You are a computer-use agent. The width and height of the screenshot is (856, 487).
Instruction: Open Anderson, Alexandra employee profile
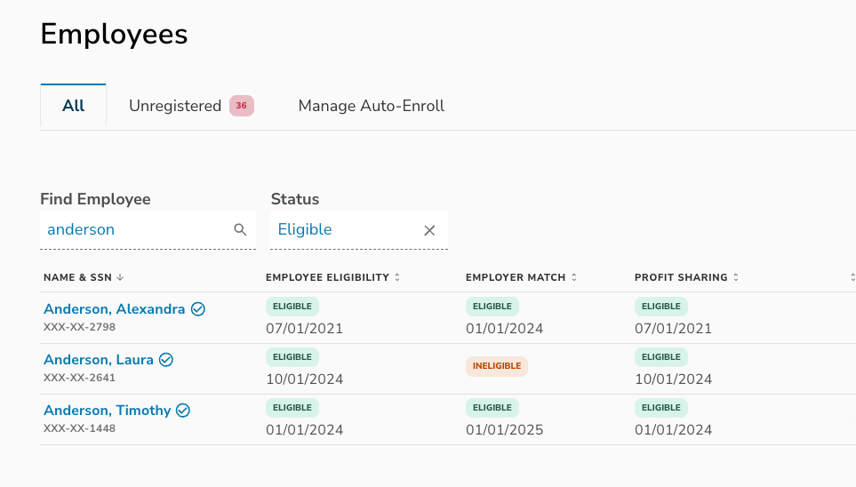[114, 309]
